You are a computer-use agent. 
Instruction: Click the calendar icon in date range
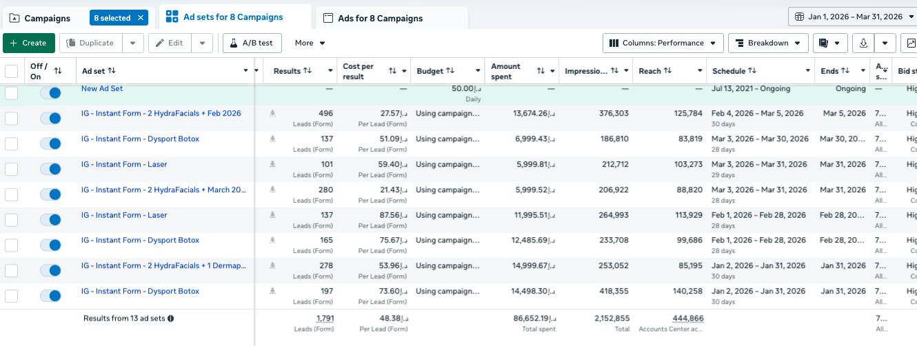(799, 17)
